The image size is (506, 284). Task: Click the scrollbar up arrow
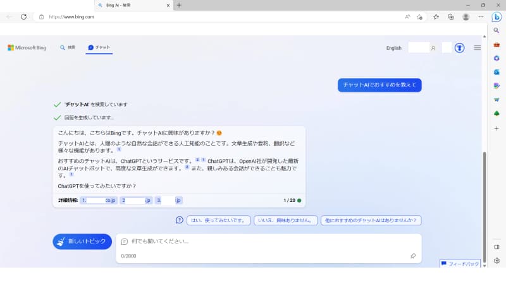click(484, 37)
